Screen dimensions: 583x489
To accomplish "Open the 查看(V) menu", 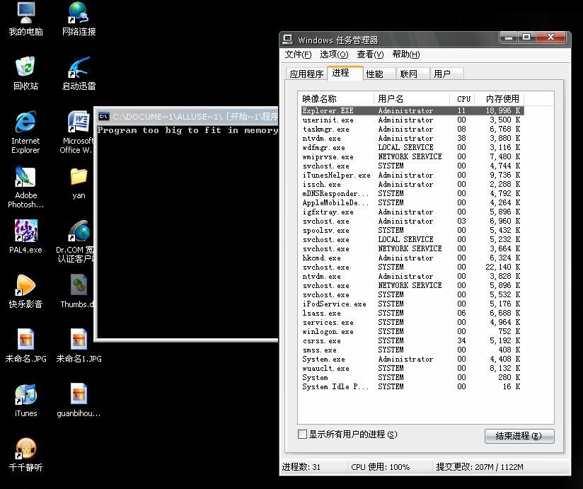I will (x=370, y=54).
